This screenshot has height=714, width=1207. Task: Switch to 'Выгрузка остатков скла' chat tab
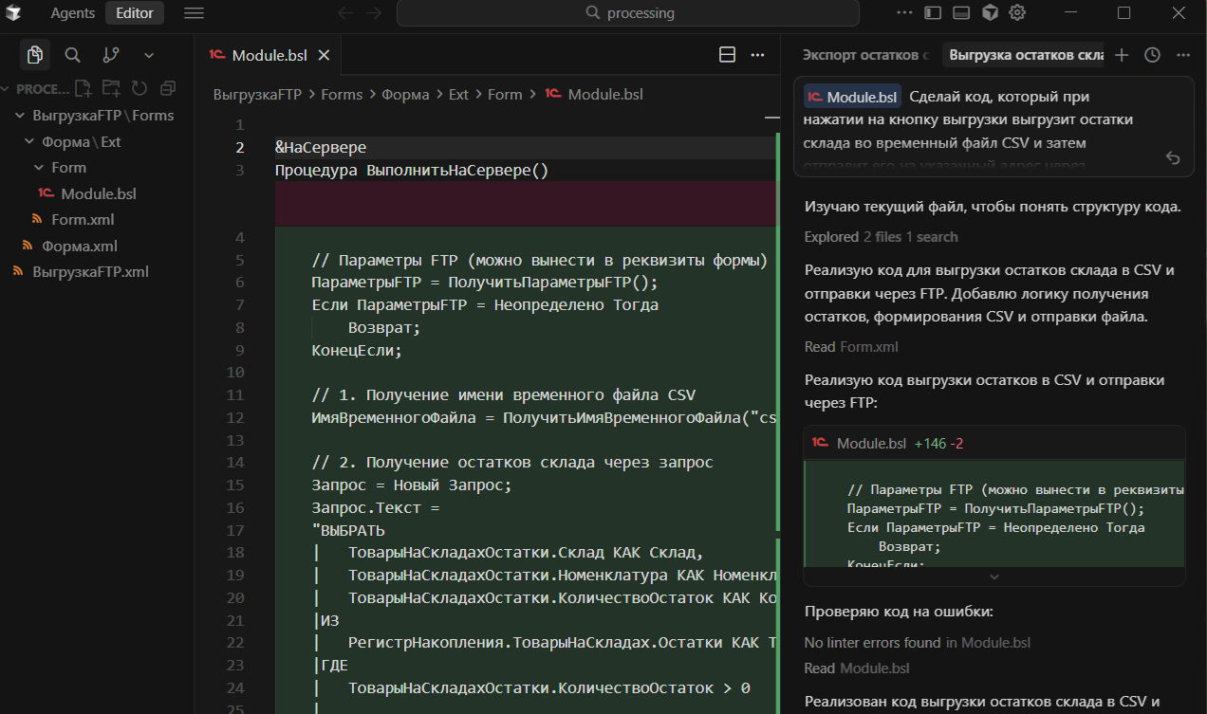[x=1026, y=55]
